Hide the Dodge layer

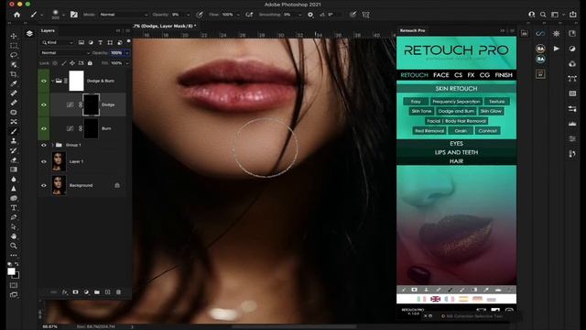coord(44,104)
